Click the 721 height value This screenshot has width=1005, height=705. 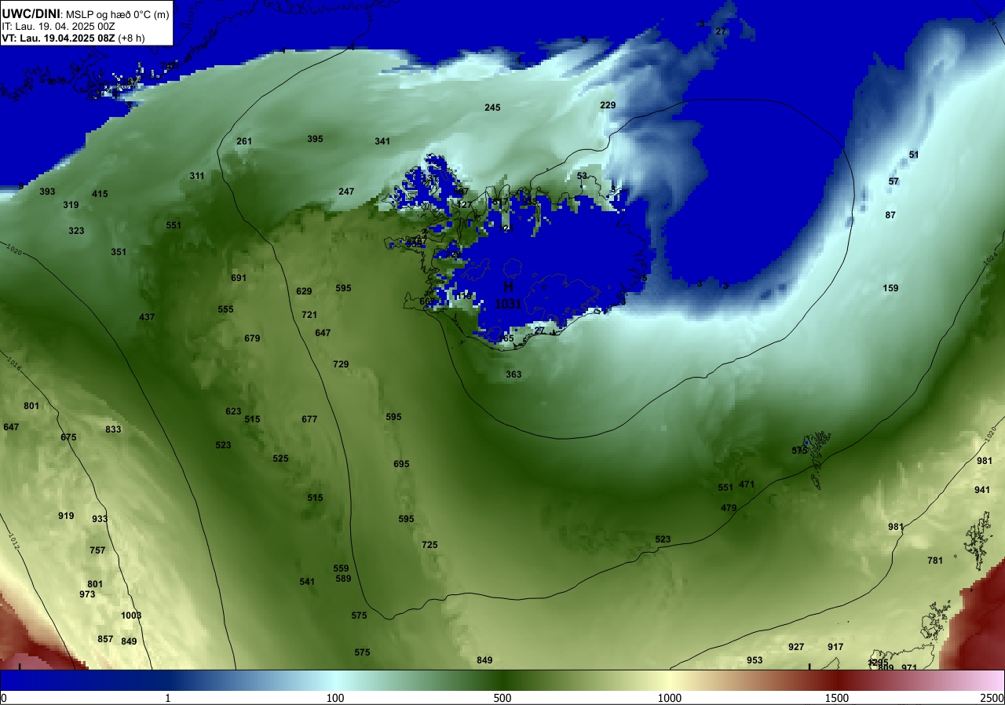[309, 315]
